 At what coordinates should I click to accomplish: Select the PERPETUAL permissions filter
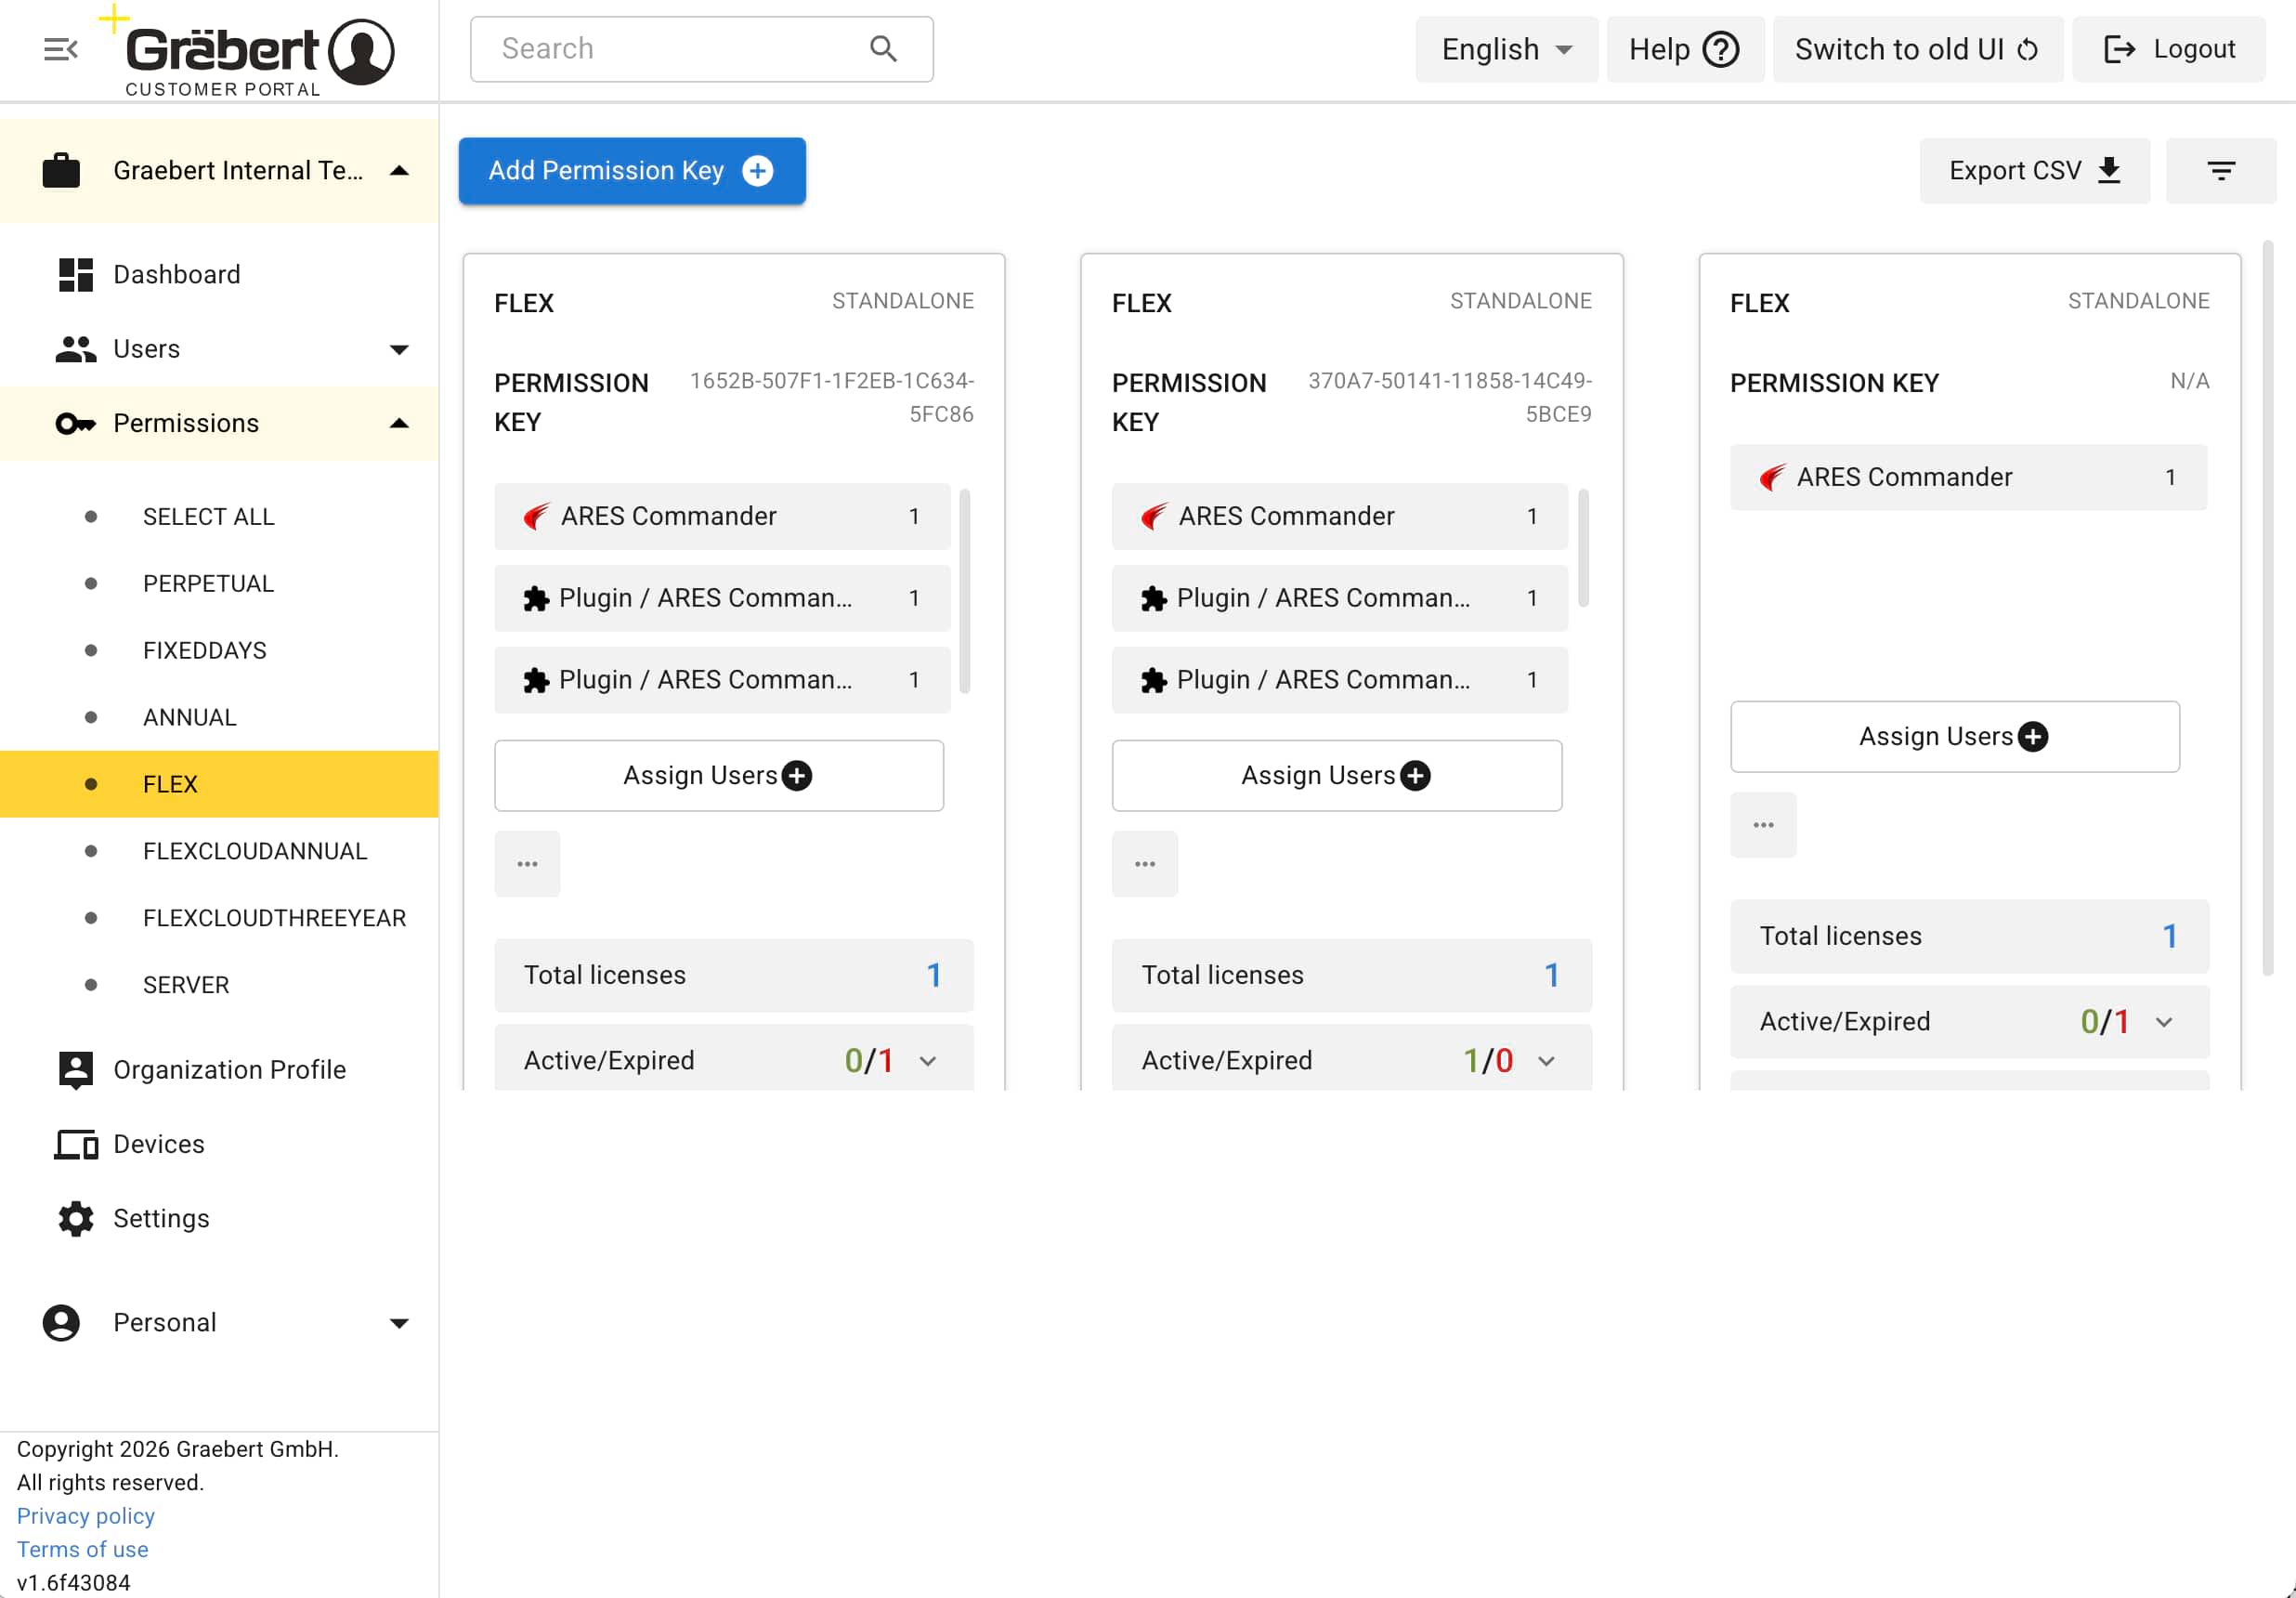click(x=208, y=583)
